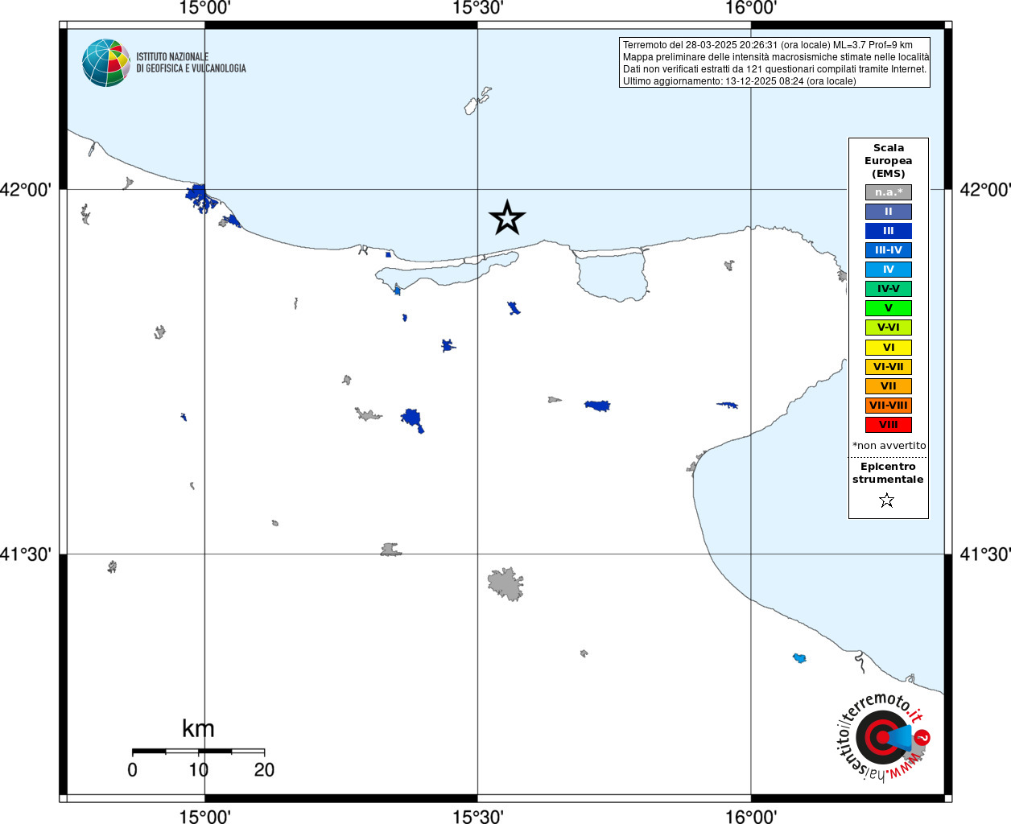This screenshot has width=1011, height=824.
Task: Click the 'Mappa preliminare delle intensità' line
Action: 776,57
